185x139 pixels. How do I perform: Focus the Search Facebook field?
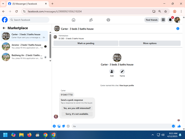coord(29,20)
